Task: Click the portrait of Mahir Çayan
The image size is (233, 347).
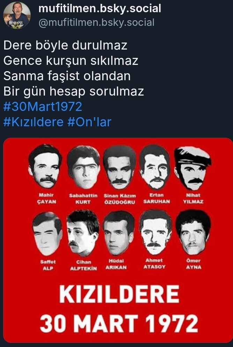Action: pyautogui.click(x=45, y=166)
